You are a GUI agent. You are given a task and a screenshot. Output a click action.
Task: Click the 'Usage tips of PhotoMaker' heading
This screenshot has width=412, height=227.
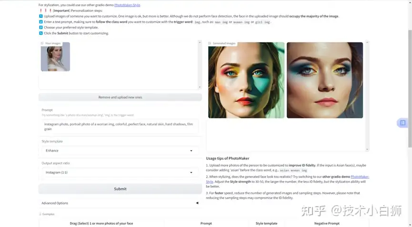pyautogui.click(x=228, y=158)
